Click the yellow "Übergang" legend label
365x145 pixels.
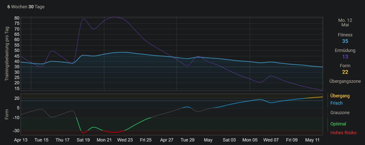pyautogui.click(x=340, y=96)
